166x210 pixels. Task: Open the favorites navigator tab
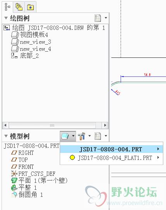pyautogui.click(x=30, y=7)
